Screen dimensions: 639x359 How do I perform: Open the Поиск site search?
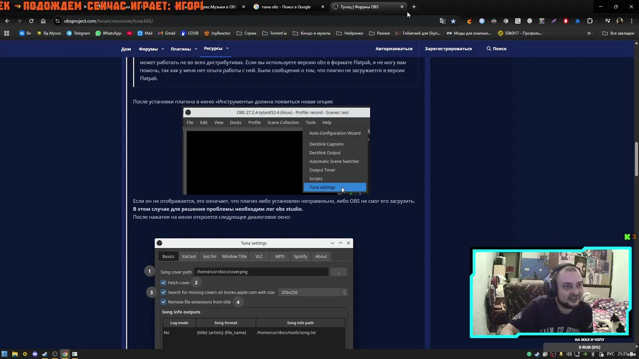click(x=497, y=49)
